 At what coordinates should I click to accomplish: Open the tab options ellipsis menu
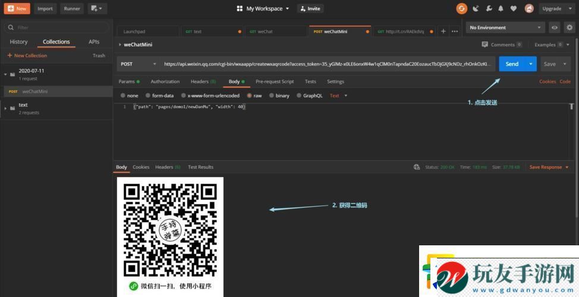[x=455, y=31]
